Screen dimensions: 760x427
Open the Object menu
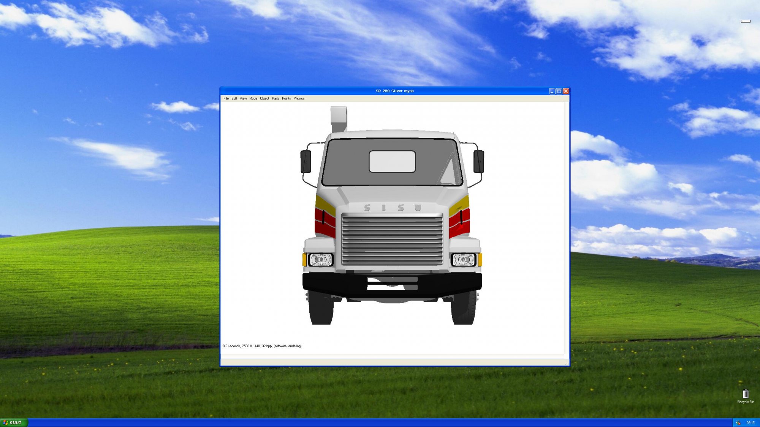(264, 98)
